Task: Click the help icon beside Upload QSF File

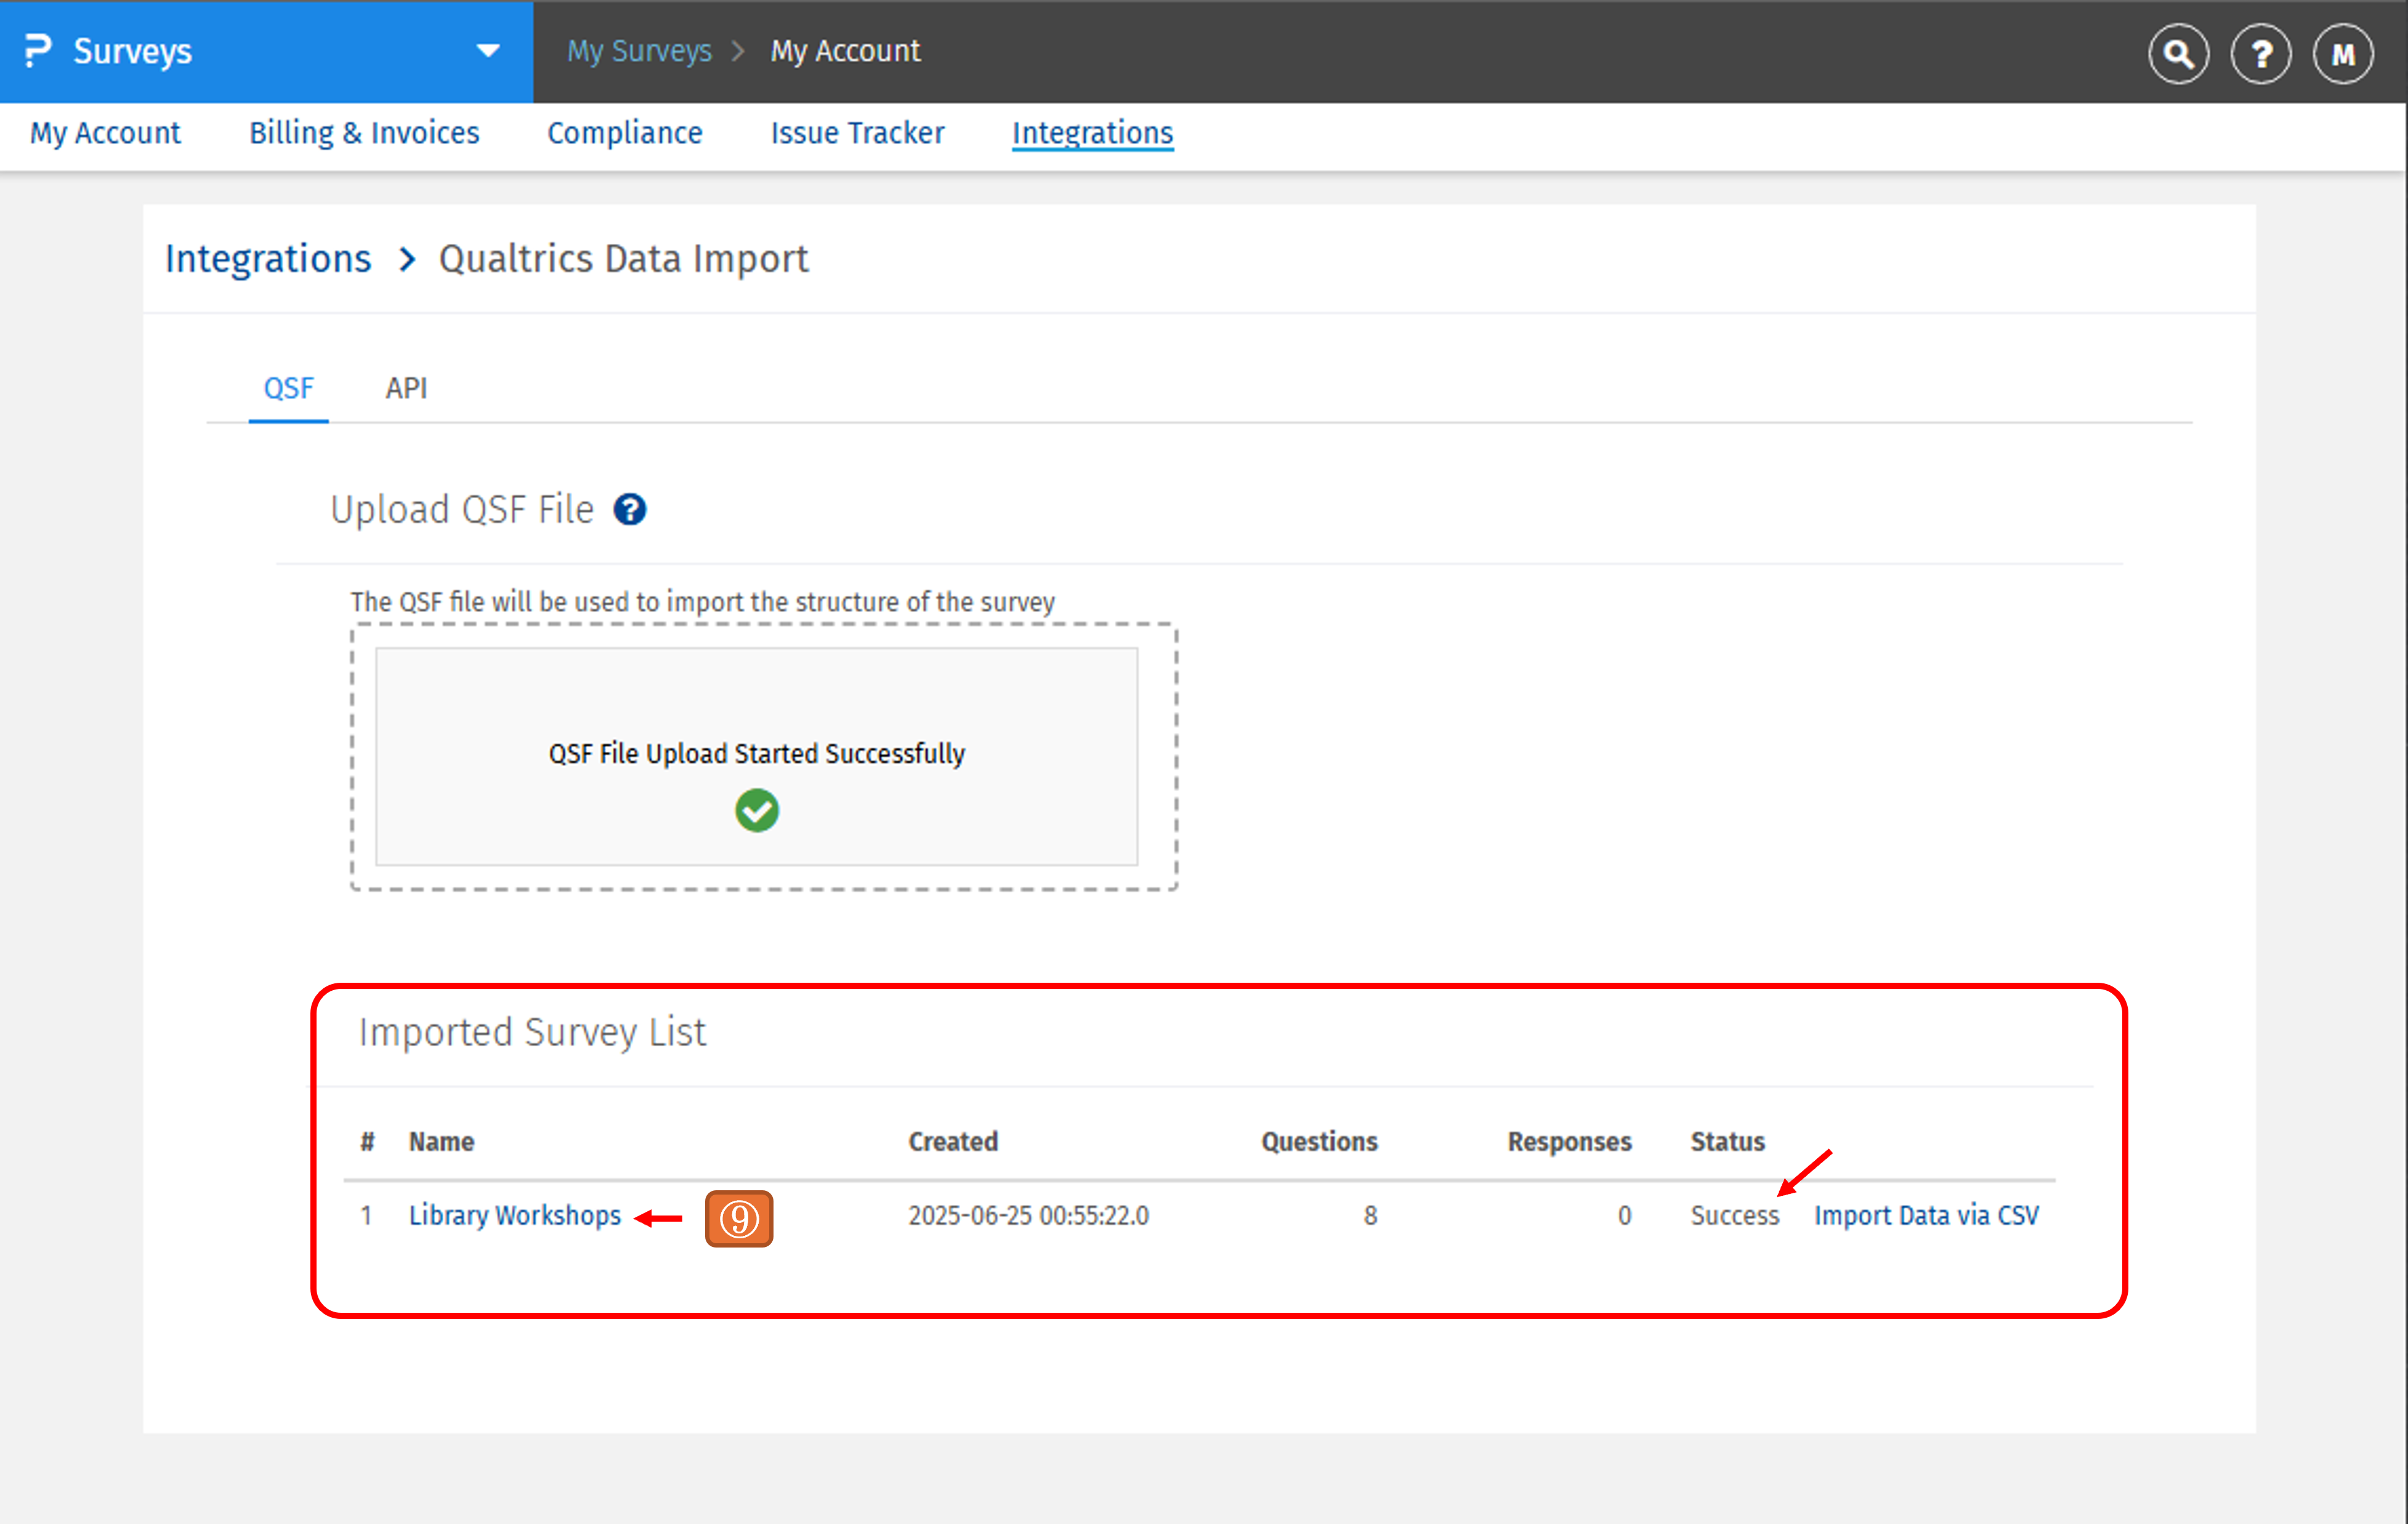Action: (631, 509)
